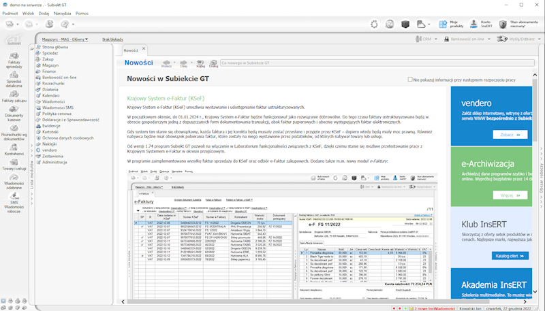
Task: Click the Kopiuj icon in Nowości toolbar
Action: tap(200, 63)
